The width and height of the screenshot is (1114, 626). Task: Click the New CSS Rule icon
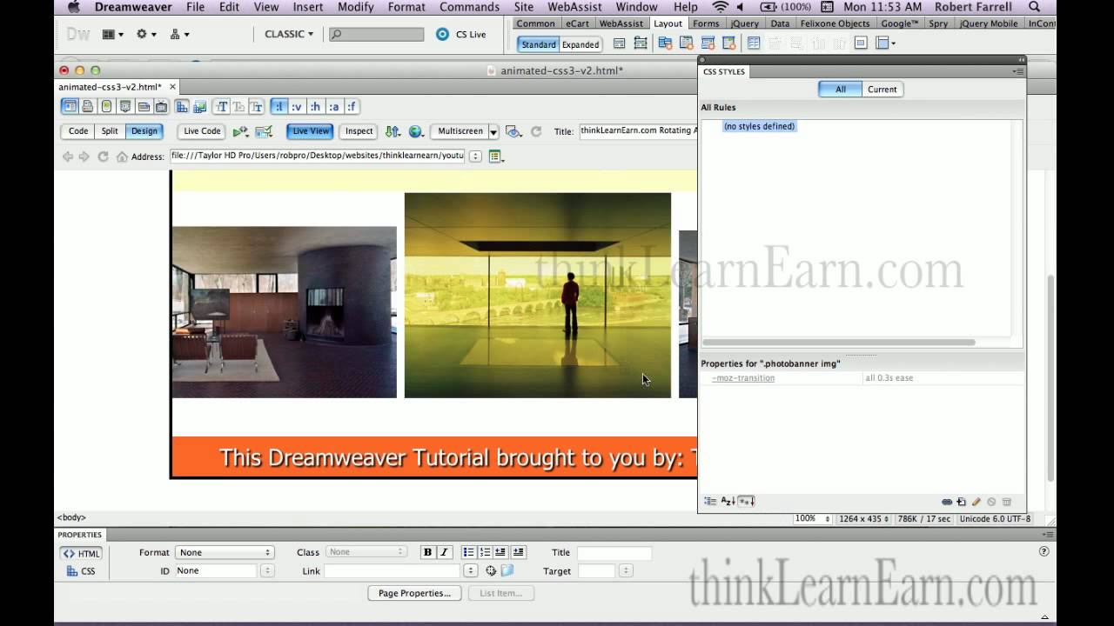(962, 502)
